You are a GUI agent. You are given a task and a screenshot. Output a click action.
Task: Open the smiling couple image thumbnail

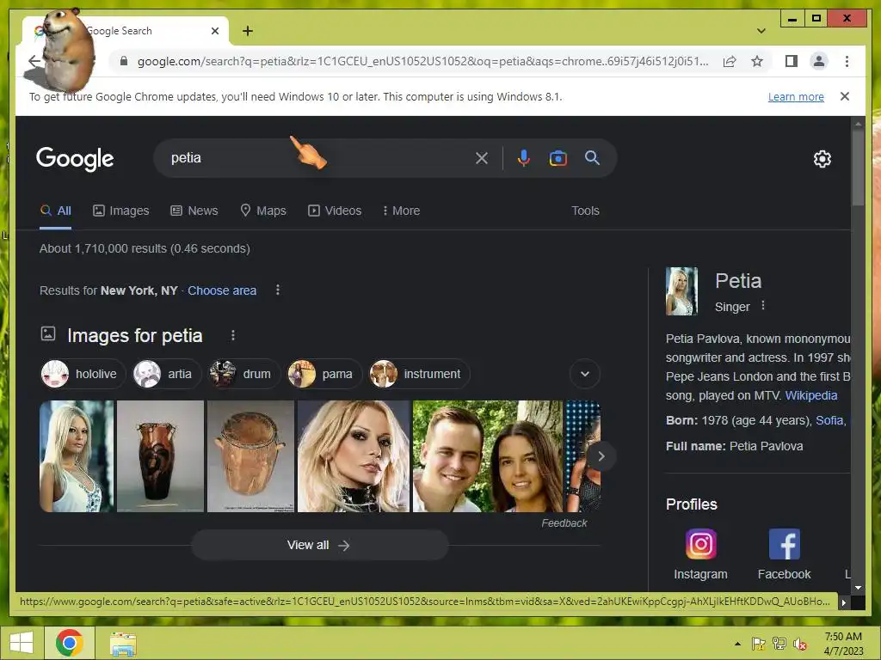coord(488,456)
